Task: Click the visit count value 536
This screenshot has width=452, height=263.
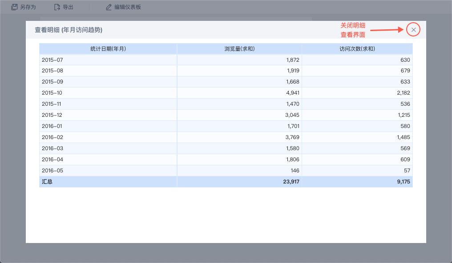Action: [x=405, y=104]
